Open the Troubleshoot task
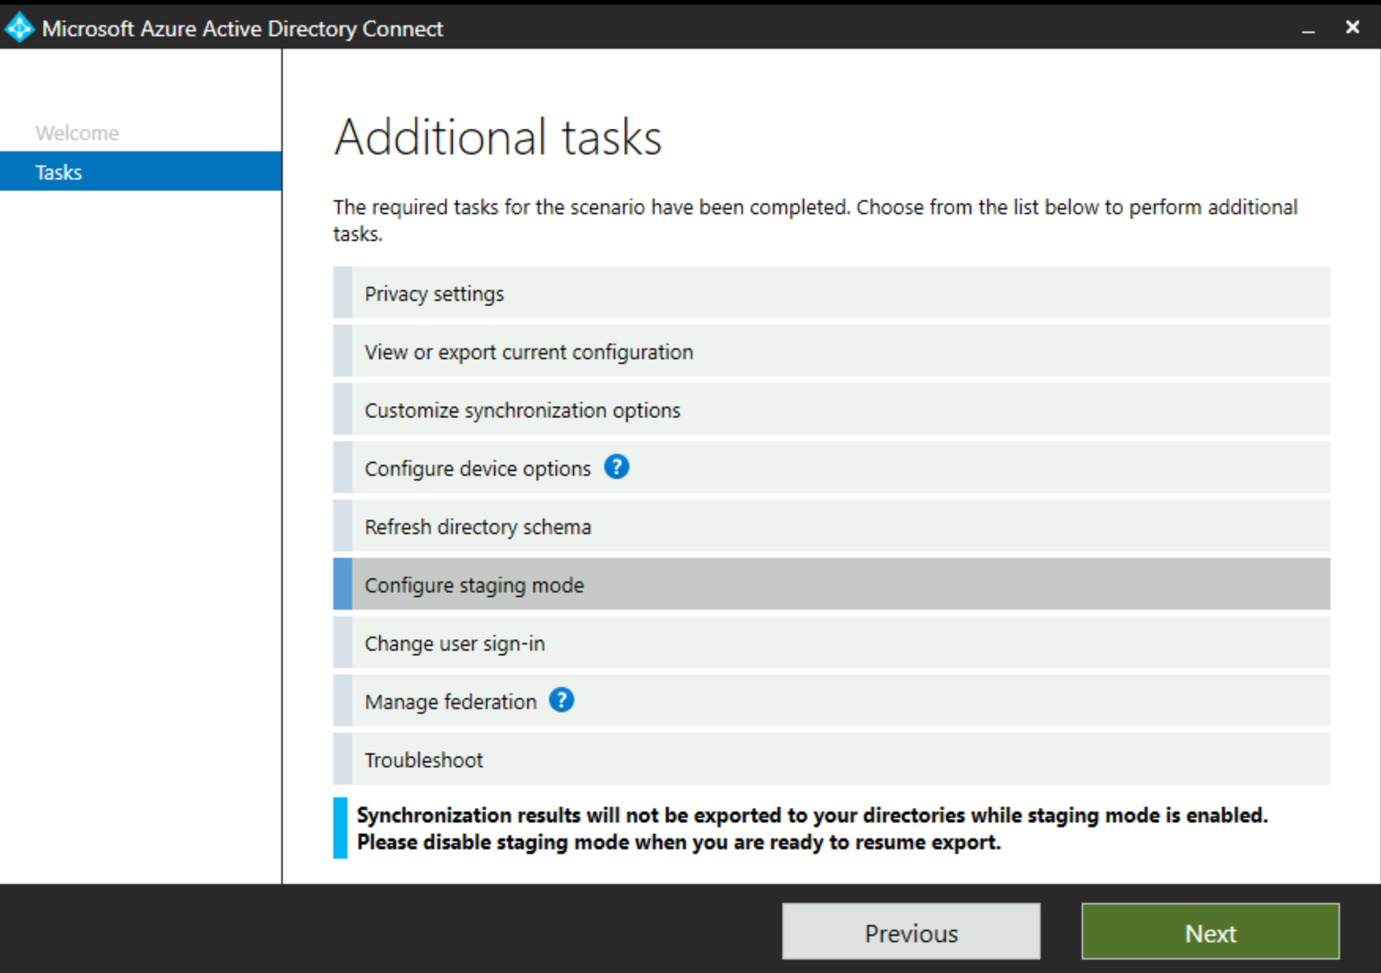The image size is (1381, 973). (831, 759)
